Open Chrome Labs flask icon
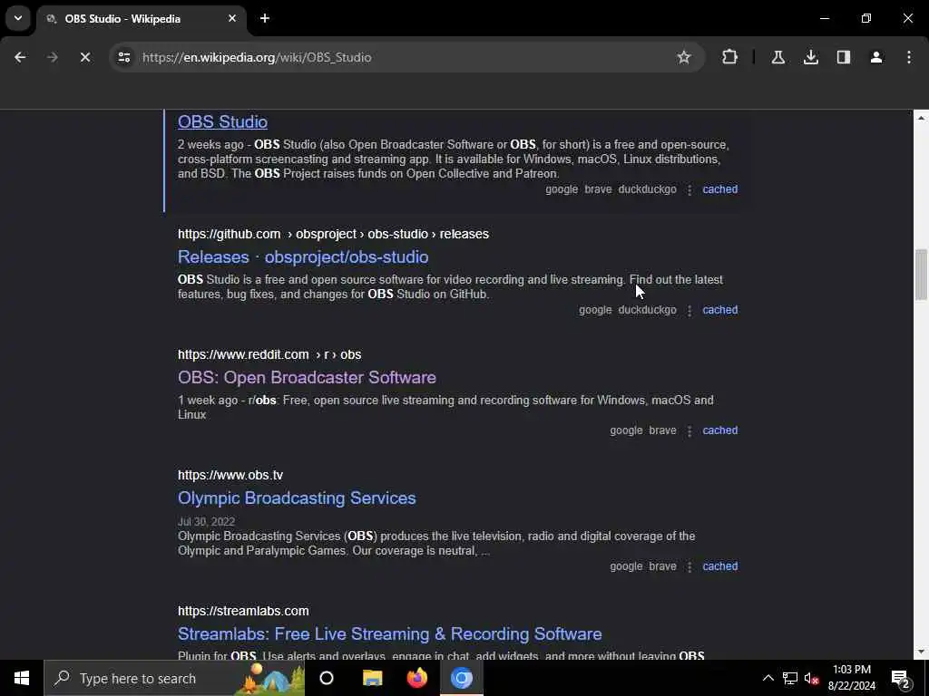This screenshot has height=696, width=929. (x=777, y=57)
